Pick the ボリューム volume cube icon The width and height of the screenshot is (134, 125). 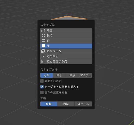click(43, 51)
